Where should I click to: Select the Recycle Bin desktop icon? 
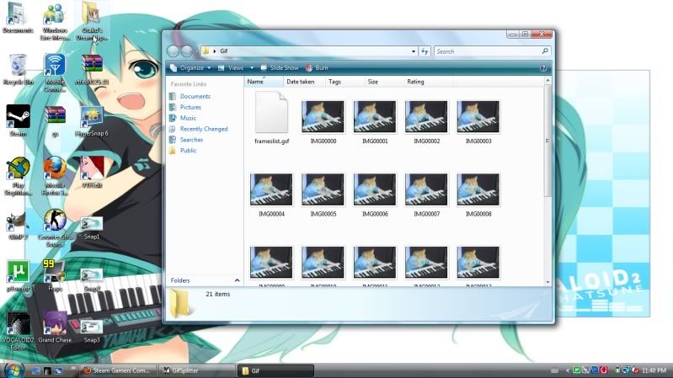click(18, 66)
